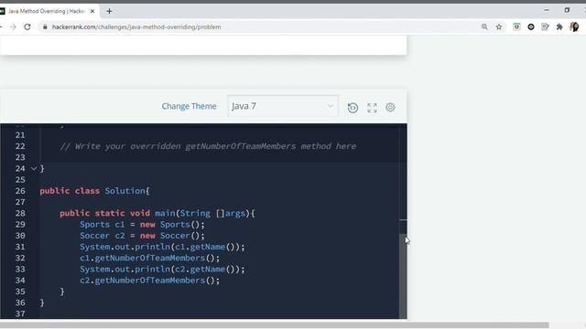Screen dimensions: 586x329
Task: Open the Chrome profile avatar
Action: pyautogui.click(x=574, y=27)
